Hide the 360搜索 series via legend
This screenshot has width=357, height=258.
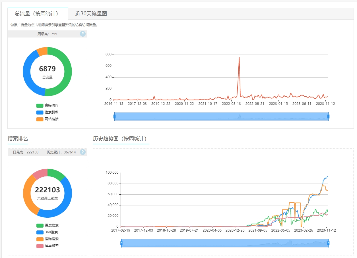point(47,232)
